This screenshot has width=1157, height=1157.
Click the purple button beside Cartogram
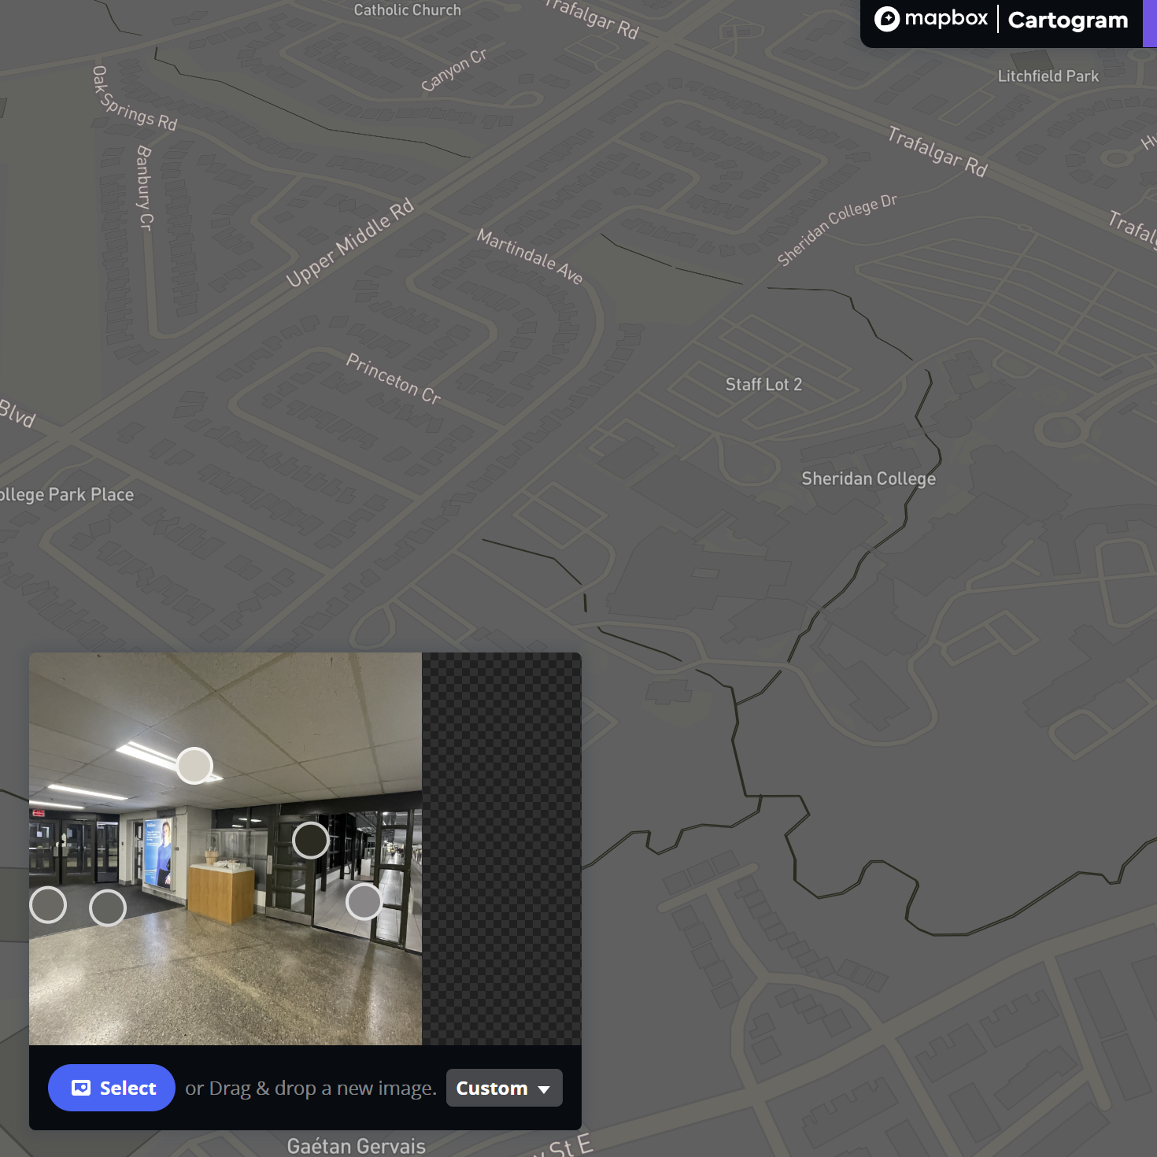(1149, 24)
